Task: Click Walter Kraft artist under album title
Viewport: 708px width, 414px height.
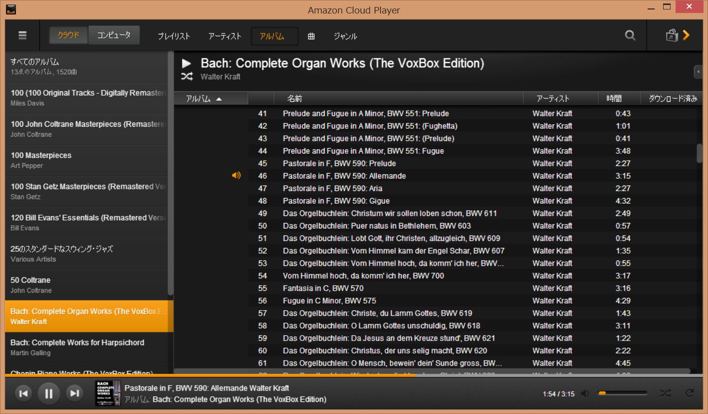Action: click(x=220, y=76)
